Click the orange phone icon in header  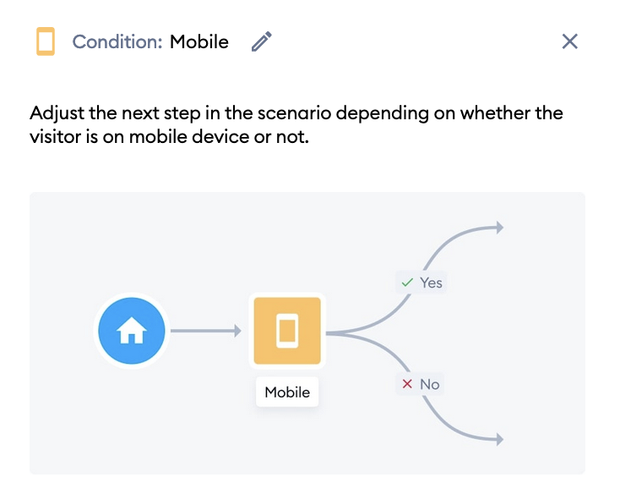46,41
